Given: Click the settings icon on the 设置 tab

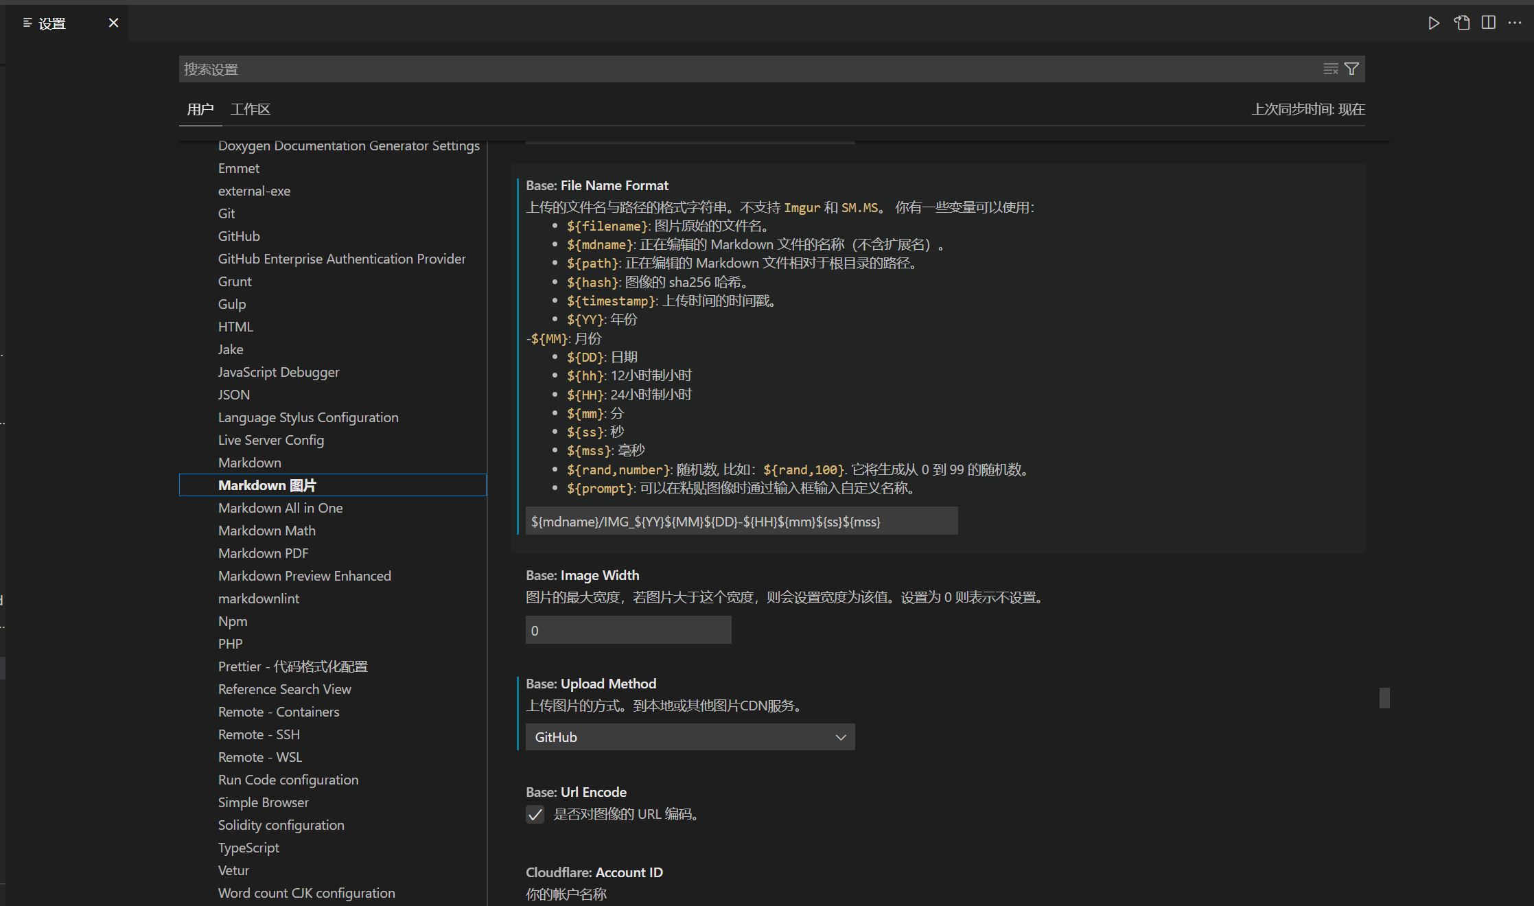Looking at the screenshot, I should (x=27, y=23).
